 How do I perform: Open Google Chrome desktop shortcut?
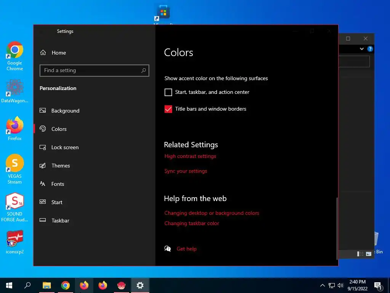(15, 56)
